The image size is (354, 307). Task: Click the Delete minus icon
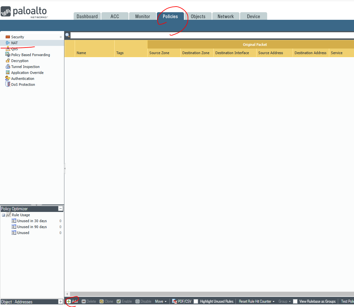tap(84, 301)
